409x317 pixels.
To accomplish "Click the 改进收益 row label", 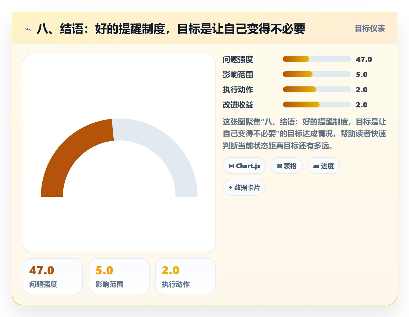I will 238,105.
